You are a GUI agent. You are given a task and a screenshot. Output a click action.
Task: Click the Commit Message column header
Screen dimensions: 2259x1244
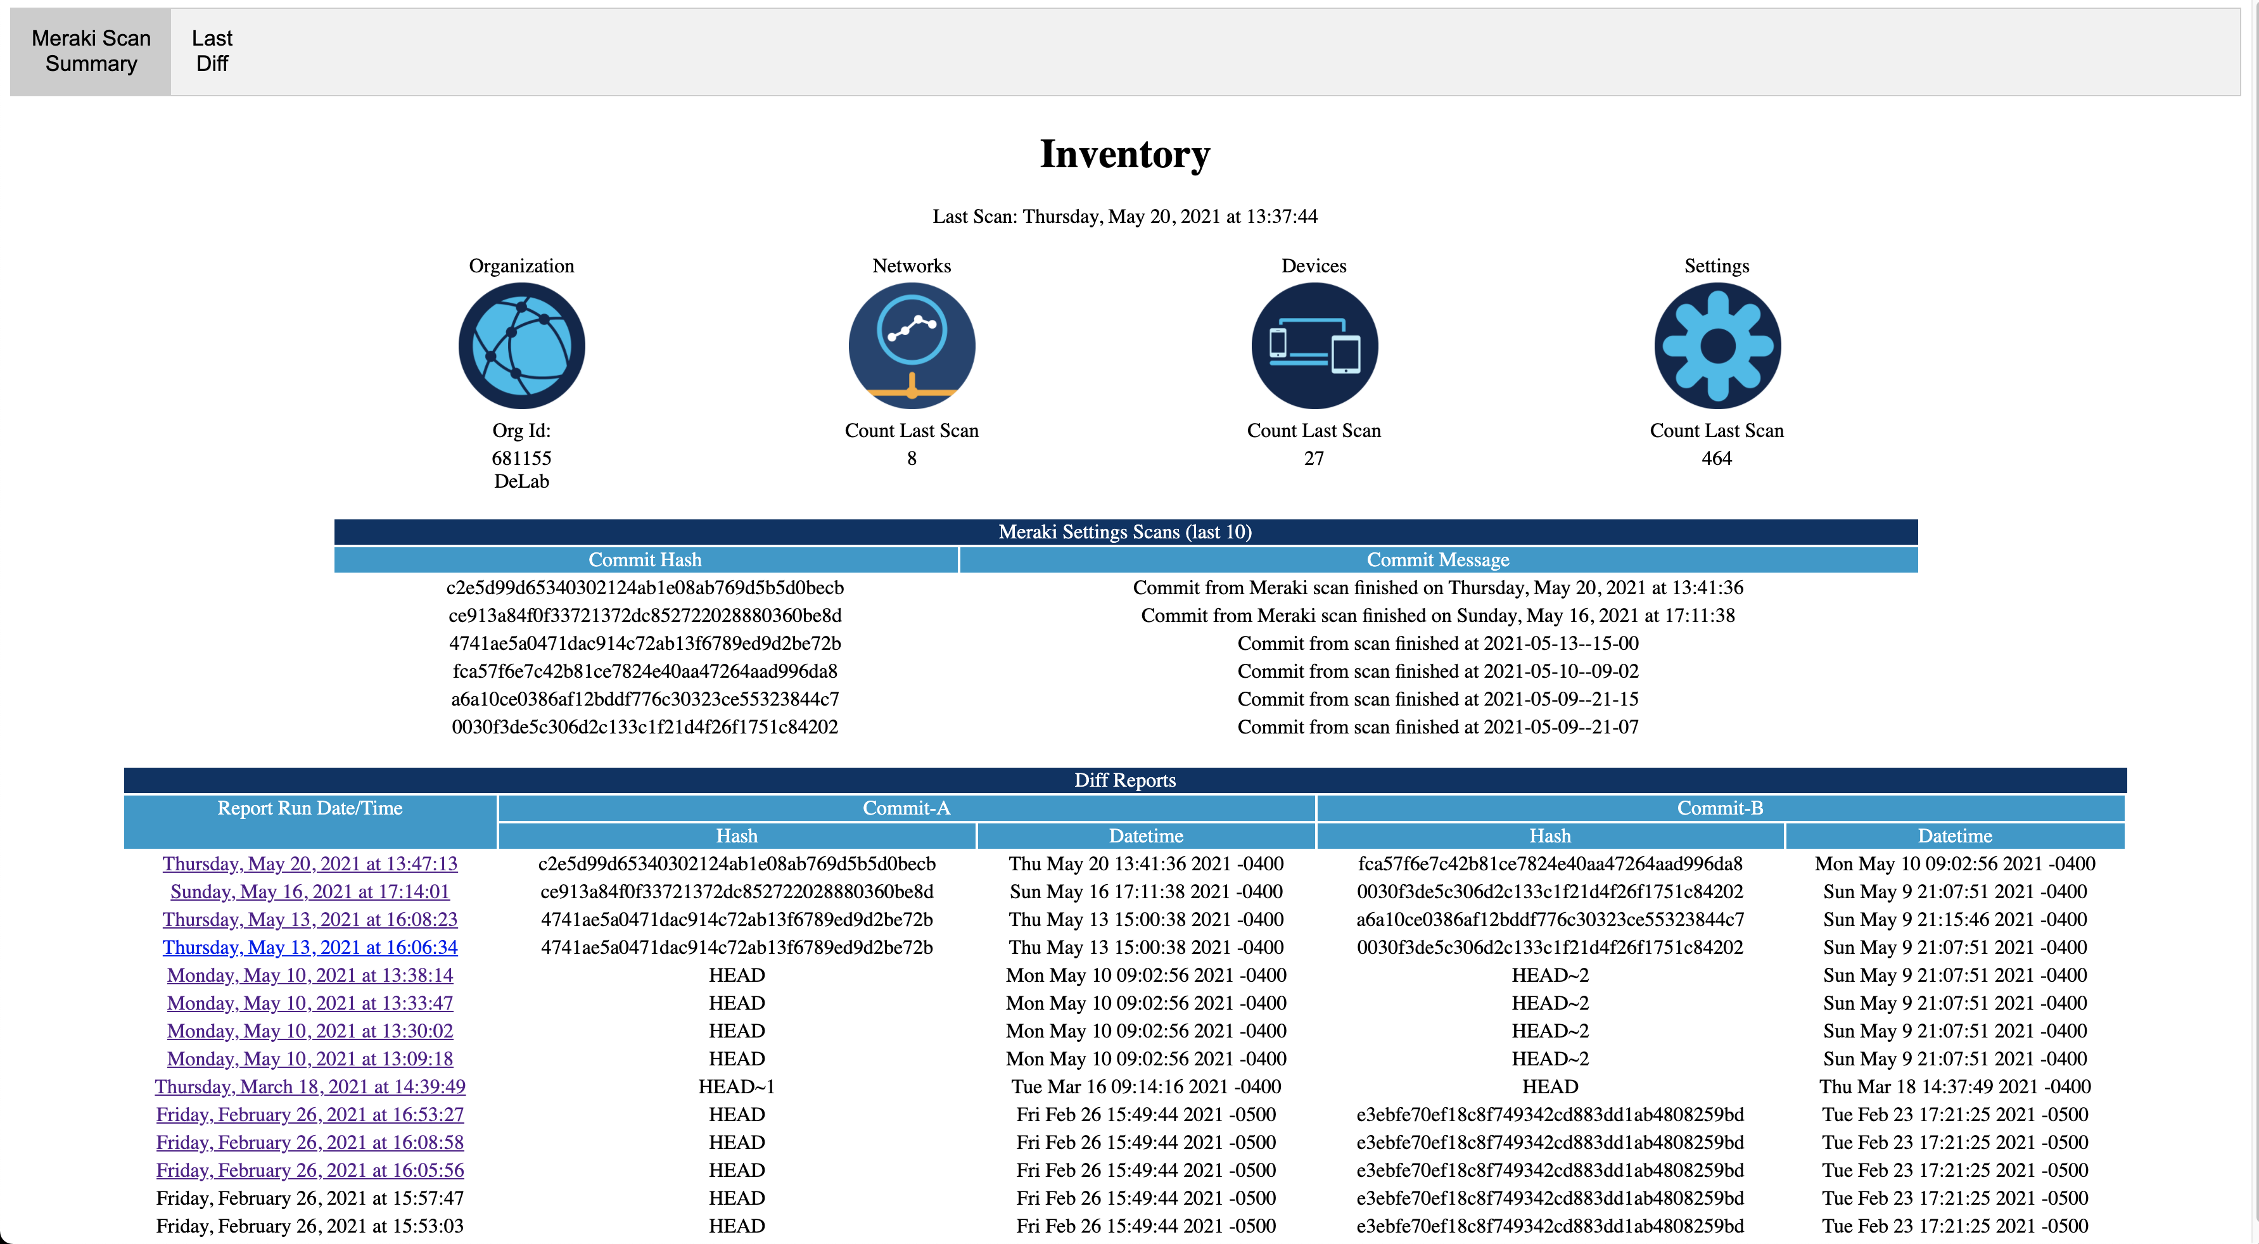1437,559
